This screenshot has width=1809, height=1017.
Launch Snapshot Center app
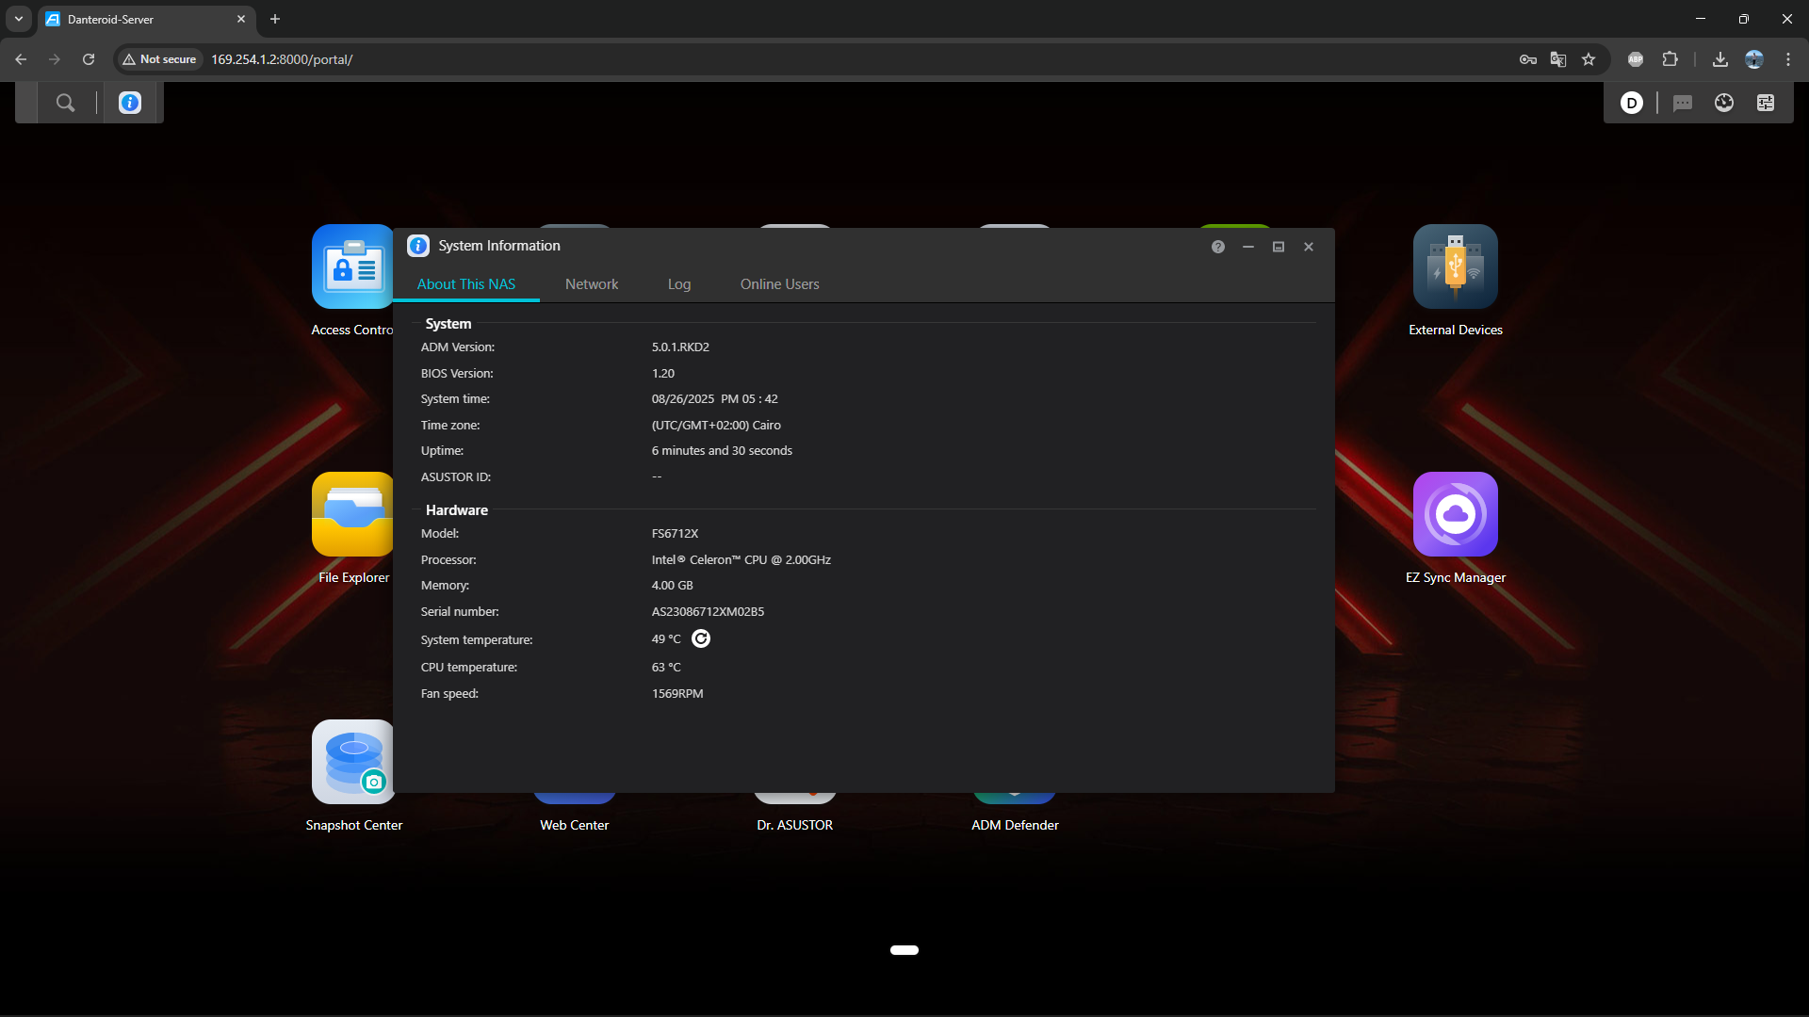click(x=352, y=762)
